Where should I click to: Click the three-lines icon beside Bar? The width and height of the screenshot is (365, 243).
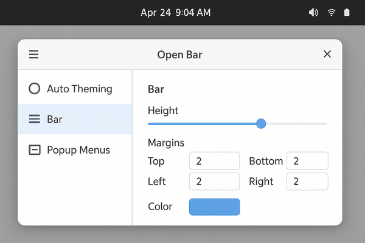pos(35,119)
